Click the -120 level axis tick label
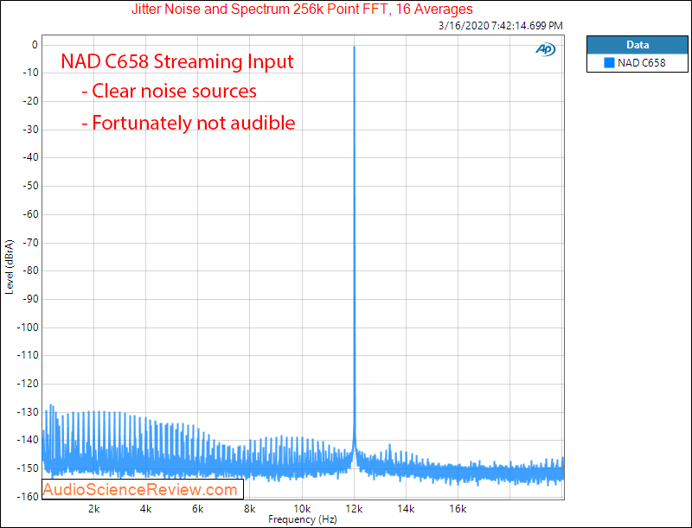 pyautogui.click(x=28, y=384)
